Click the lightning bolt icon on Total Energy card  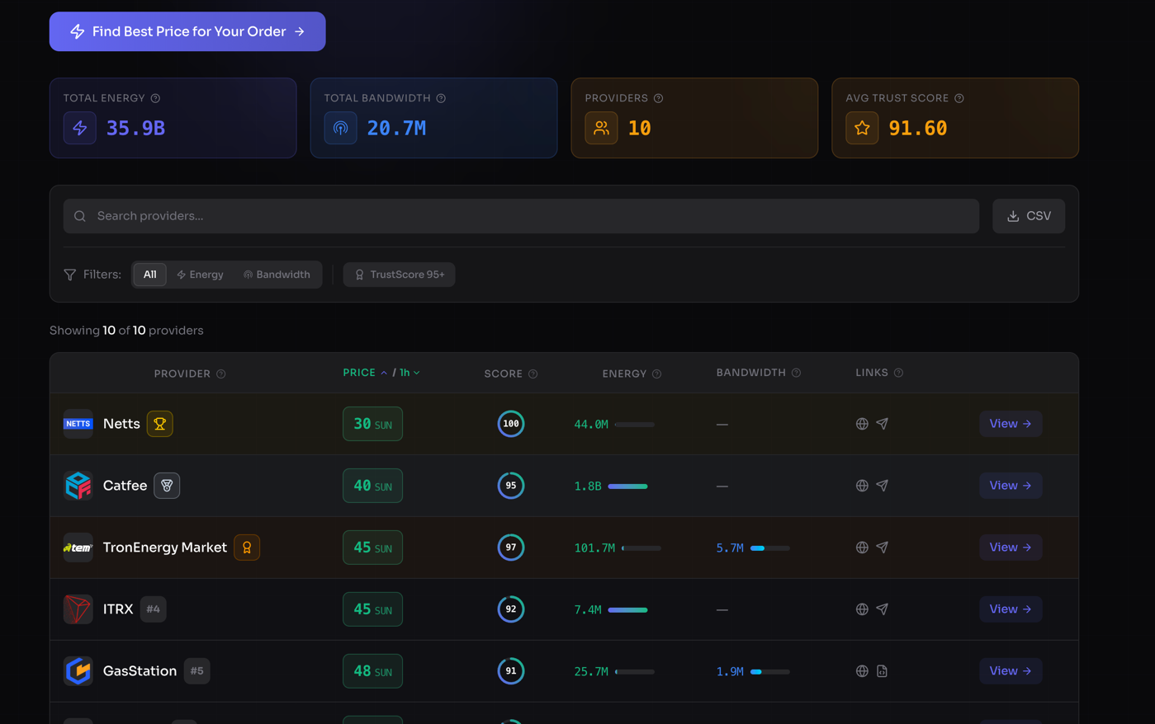(79, 128)
